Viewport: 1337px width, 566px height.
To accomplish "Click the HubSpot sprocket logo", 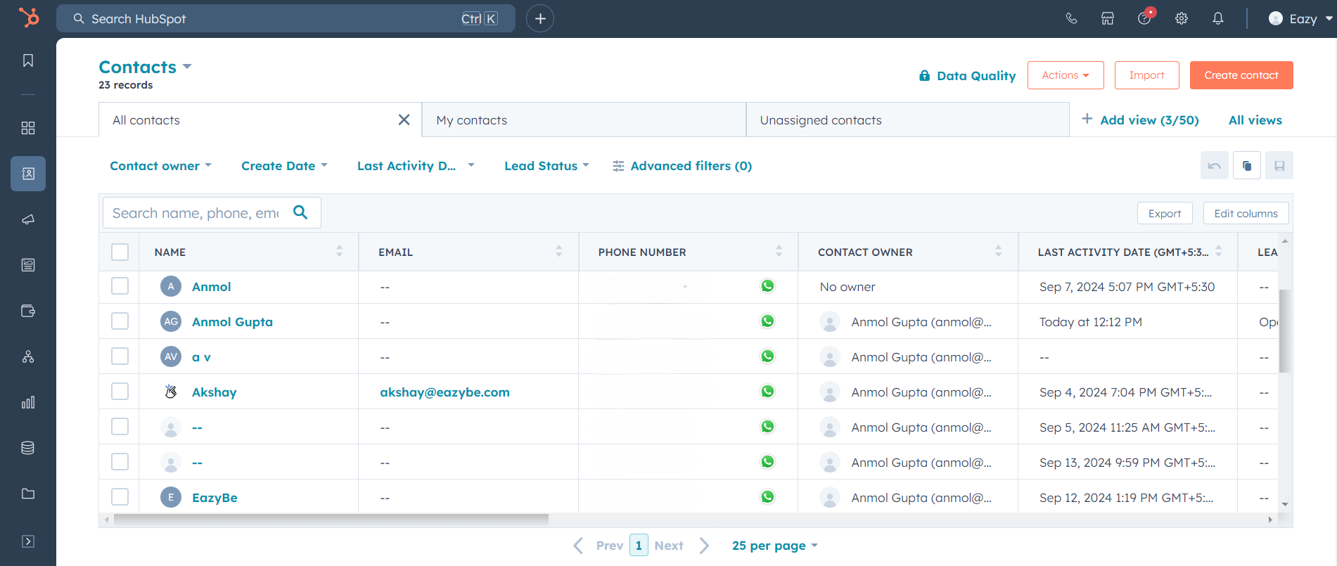I will pyautogui.click(x=29, y=18).
